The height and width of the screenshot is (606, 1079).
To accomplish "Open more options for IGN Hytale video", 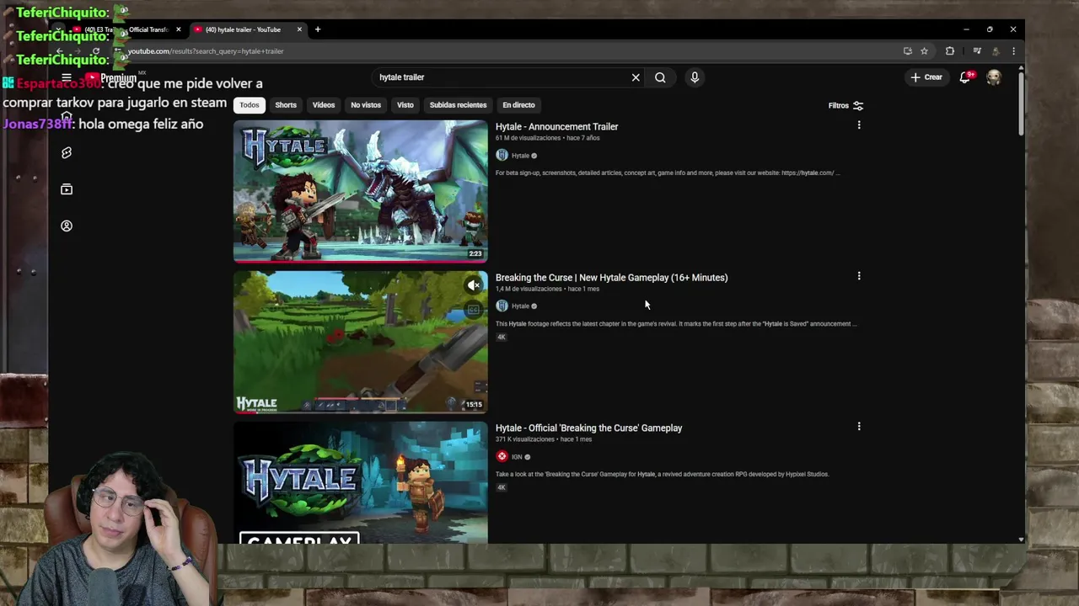I will 859,427.
